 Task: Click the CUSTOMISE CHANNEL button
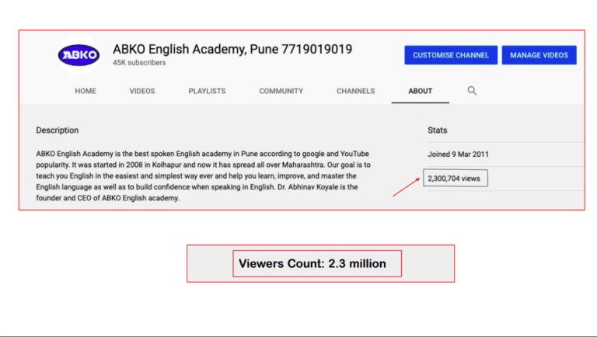tap(451, 55)
